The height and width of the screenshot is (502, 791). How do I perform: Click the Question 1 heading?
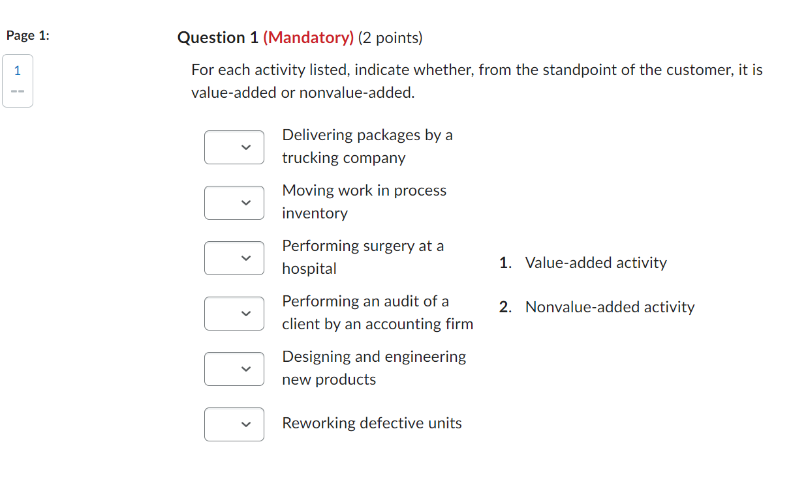pos(218,38)
